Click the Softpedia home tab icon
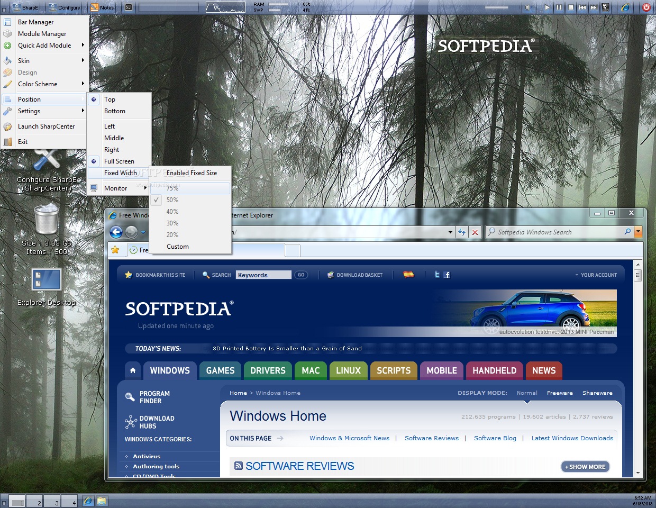 [x=133, y=370]
